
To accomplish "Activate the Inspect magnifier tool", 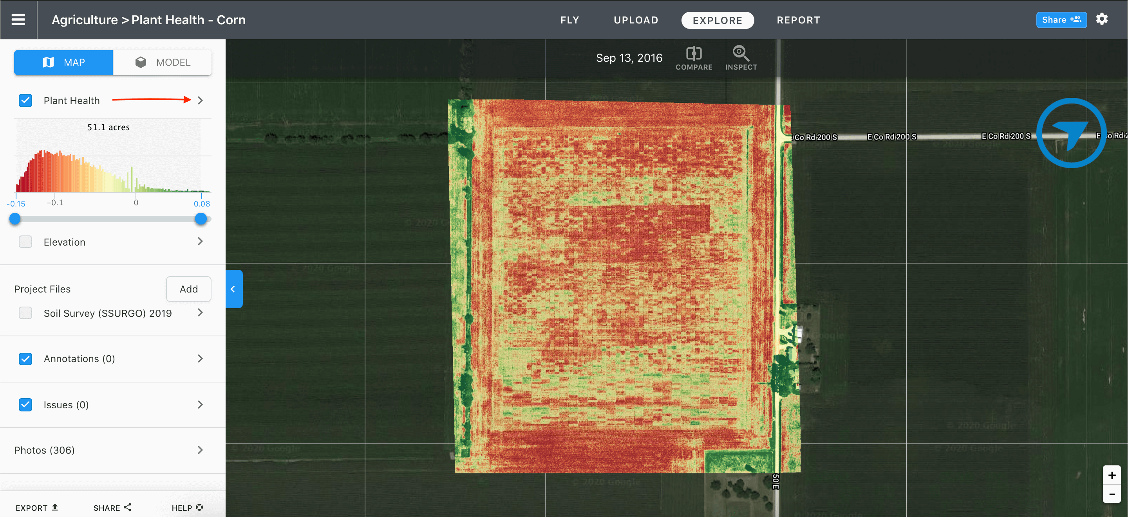I will coord(741,58).
